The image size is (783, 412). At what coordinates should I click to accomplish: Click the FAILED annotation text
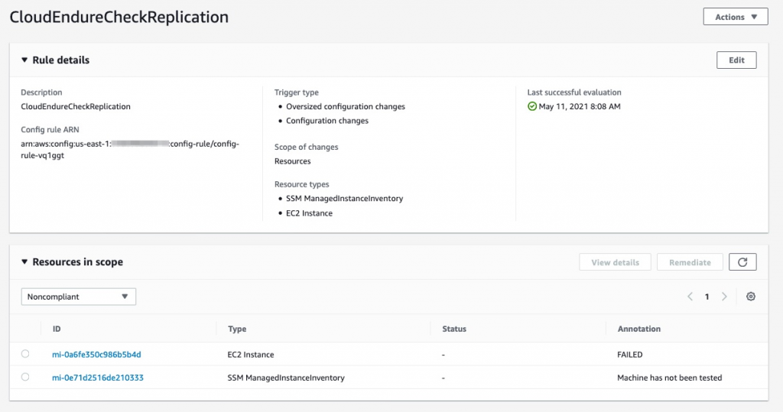point(630,355)
